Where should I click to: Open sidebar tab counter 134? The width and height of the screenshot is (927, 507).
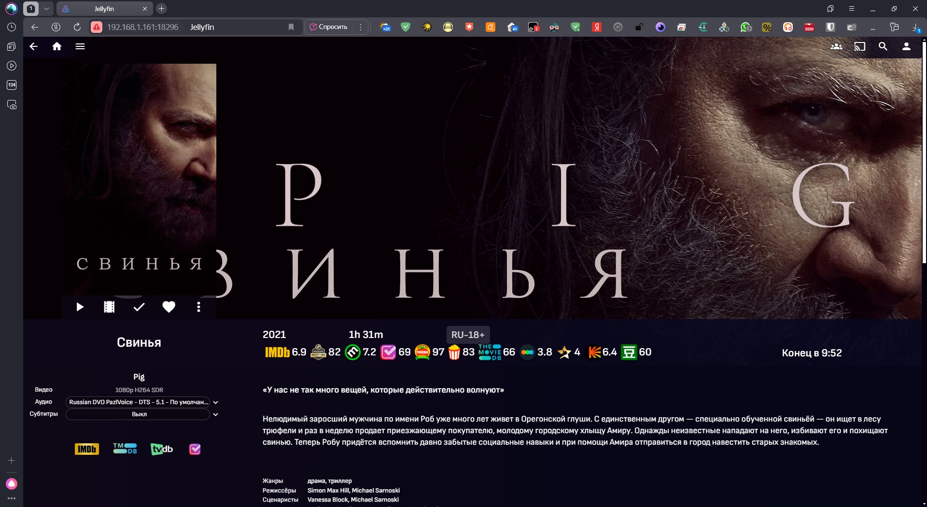coord(12,85)
